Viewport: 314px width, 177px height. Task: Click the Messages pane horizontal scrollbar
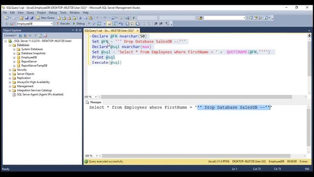196,156
